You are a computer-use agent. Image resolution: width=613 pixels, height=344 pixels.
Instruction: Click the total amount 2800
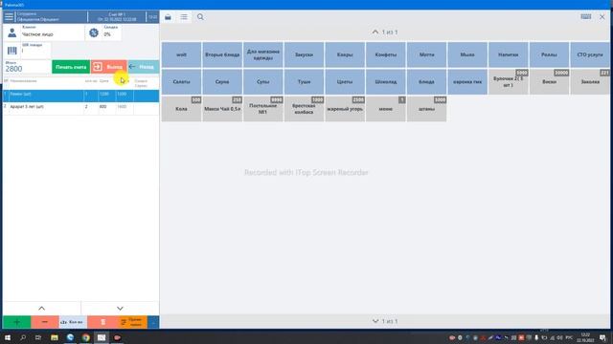[x=14, y=69]
